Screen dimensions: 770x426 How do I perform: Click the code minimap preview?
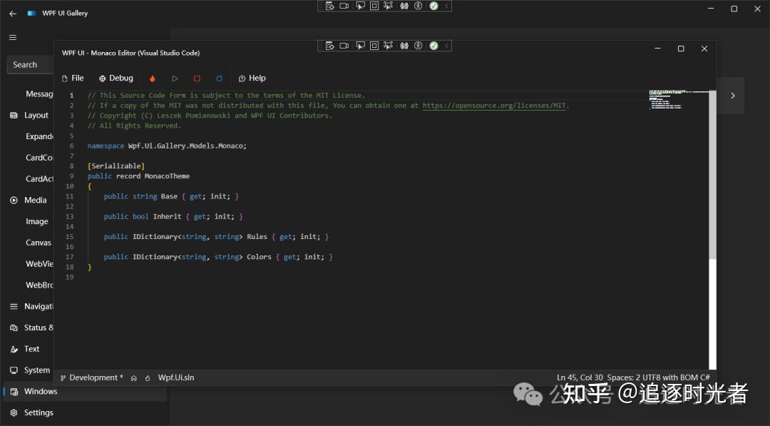tap(679, 99)
